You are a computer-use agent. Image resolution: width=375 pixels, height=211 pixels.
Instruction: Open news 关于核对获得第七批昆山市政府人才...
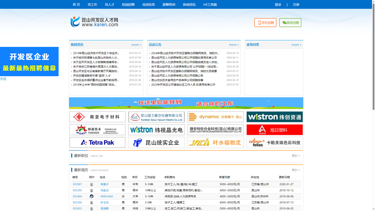pyautogui.click(x=96, y=58)
